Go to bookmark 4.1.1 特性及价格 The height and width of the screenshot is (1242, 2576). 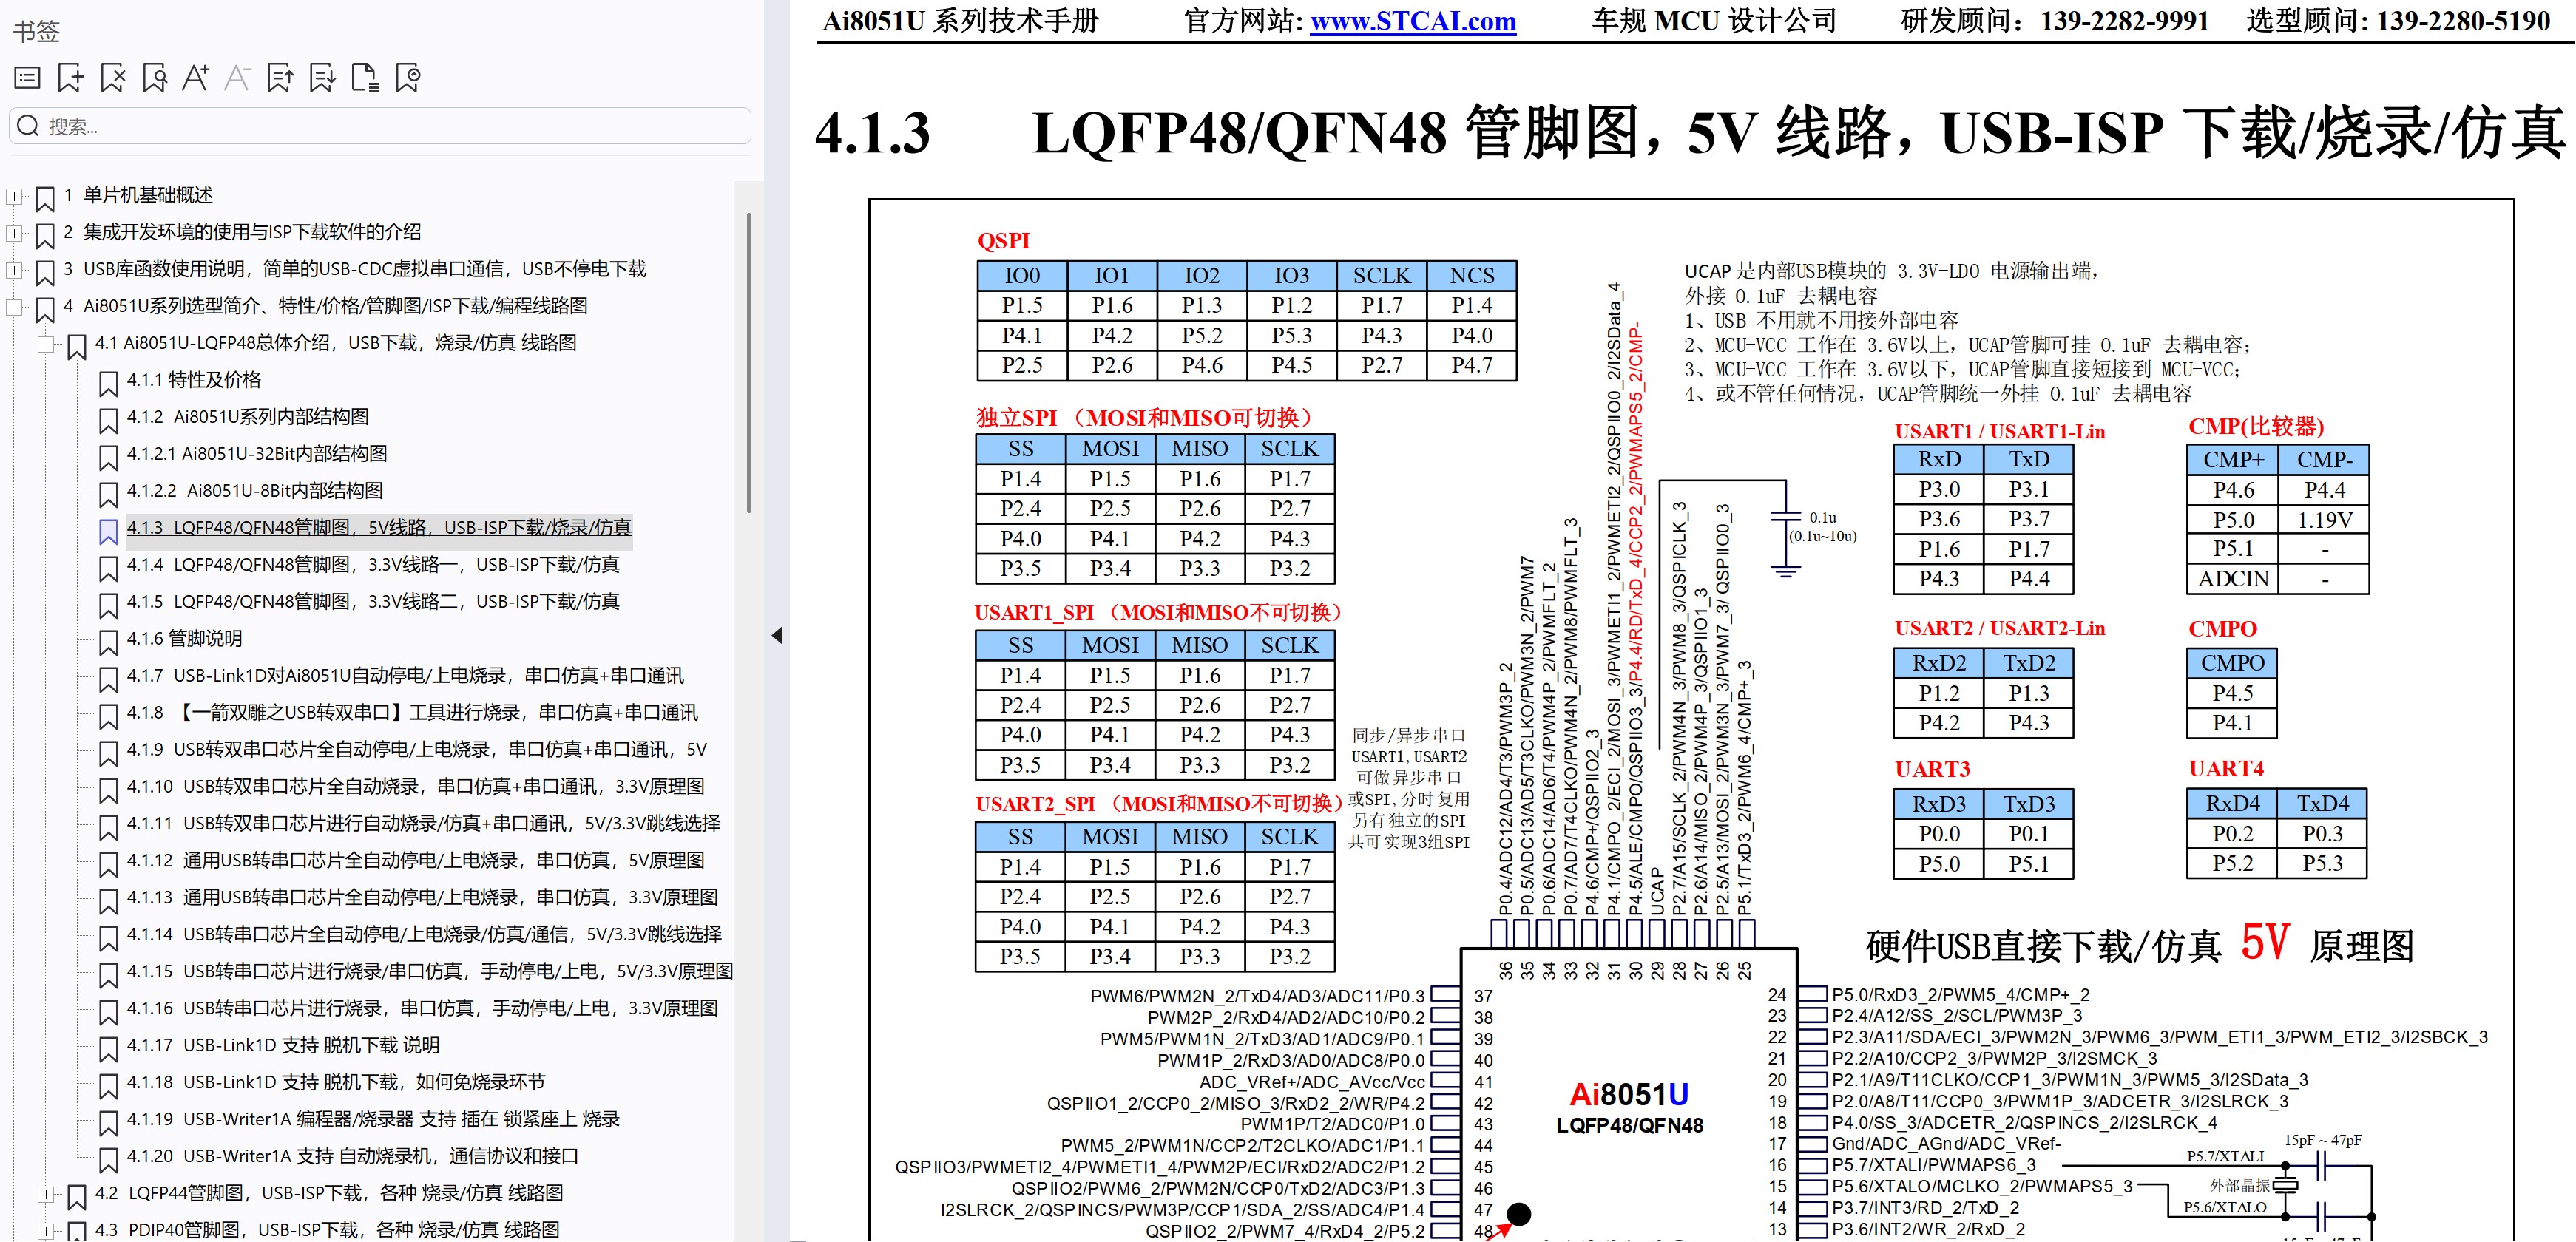(193, 380)
